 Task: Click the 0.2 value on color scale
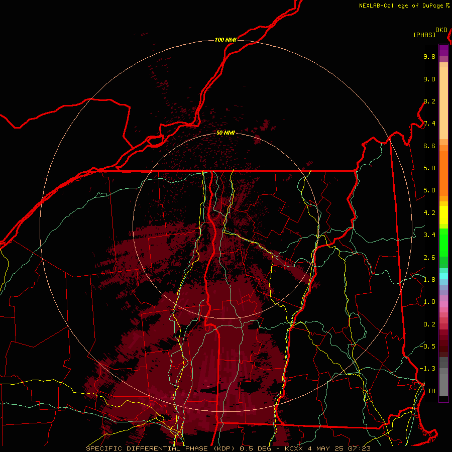[429, 324]
